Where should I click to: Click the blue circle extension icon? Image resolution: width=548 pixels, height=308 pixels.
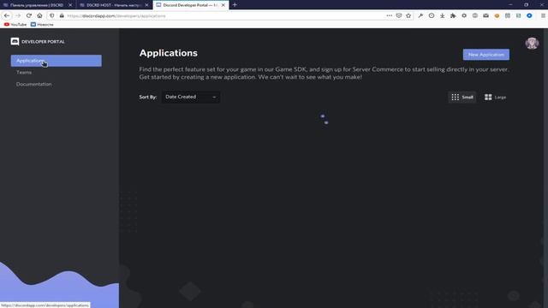529,15
